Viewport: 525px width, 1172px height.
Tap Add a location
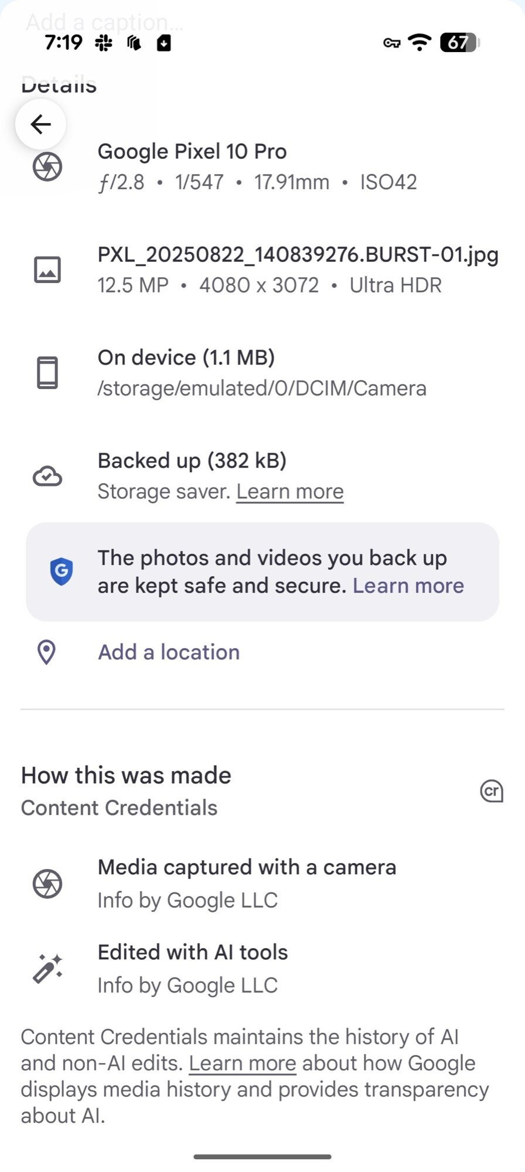coord(169,652)
